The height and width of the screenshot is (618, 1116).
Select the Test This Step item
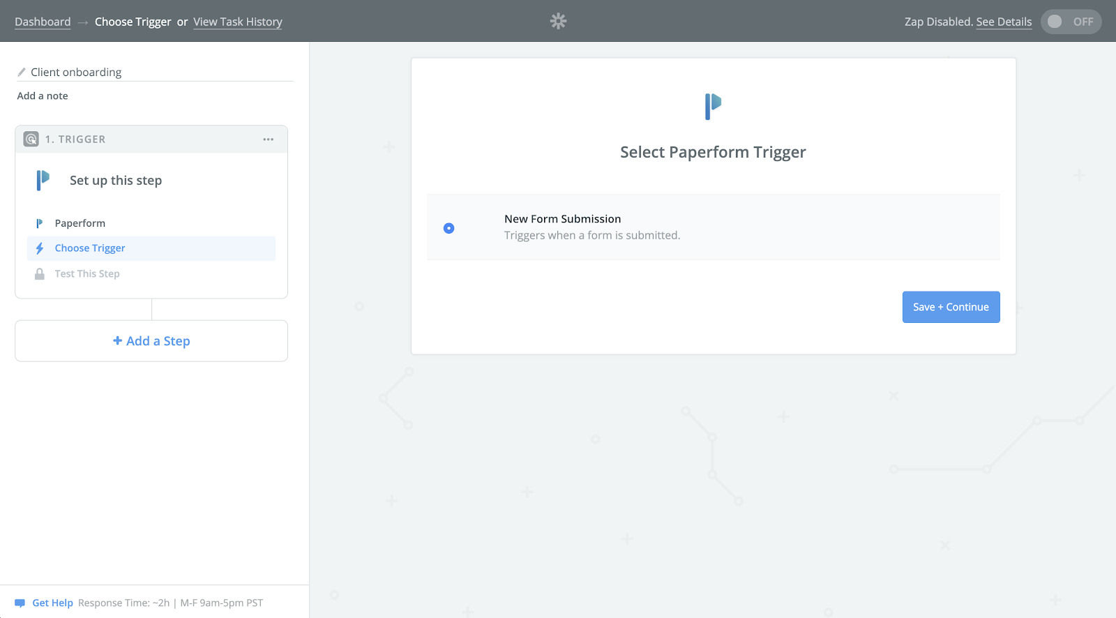point(151,274)
